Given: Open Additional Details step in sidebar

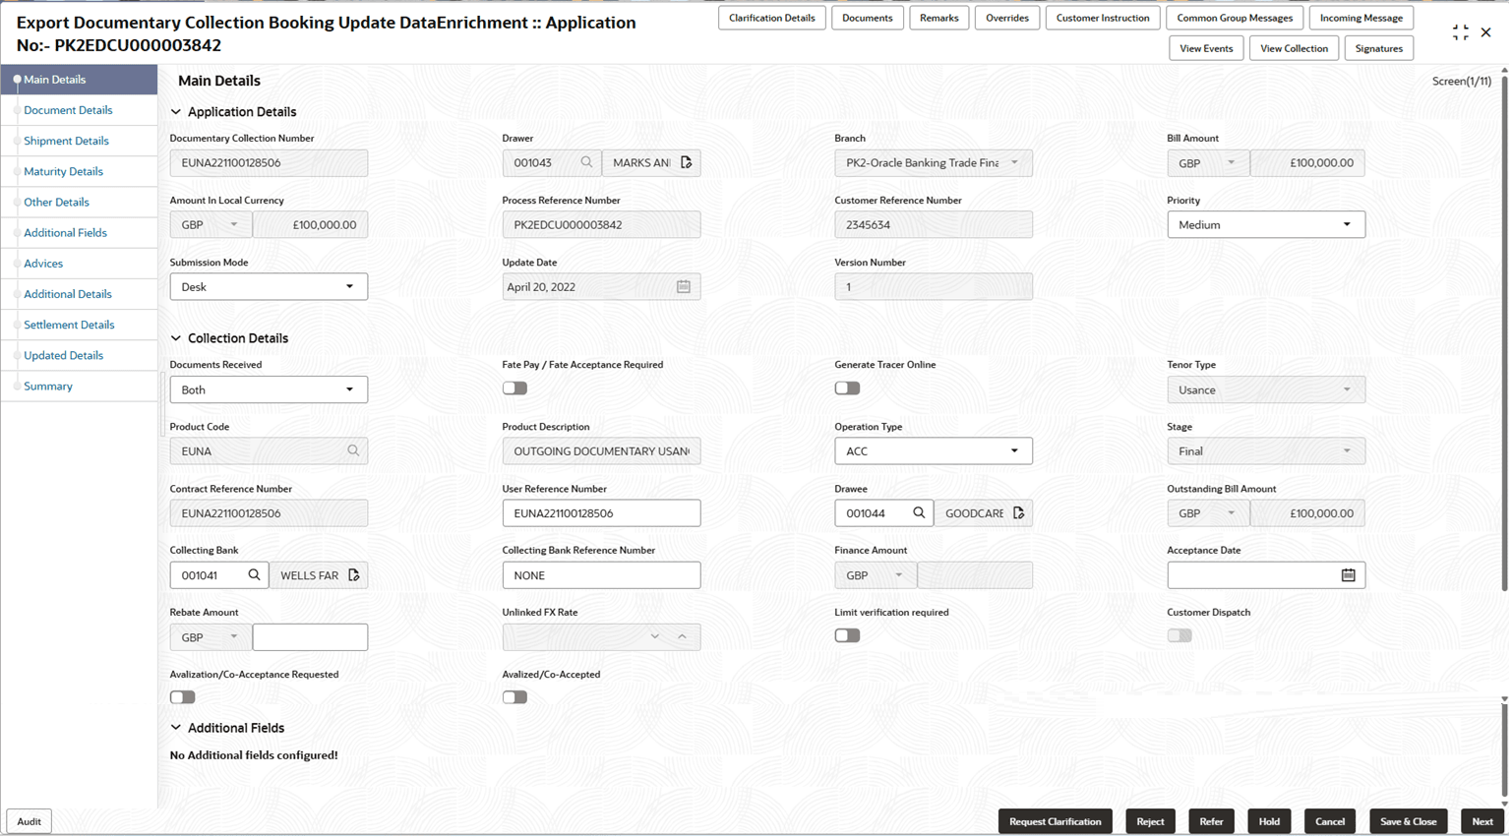Looking at the screenshot, I should pyautogui.click(x=68, y=294).
